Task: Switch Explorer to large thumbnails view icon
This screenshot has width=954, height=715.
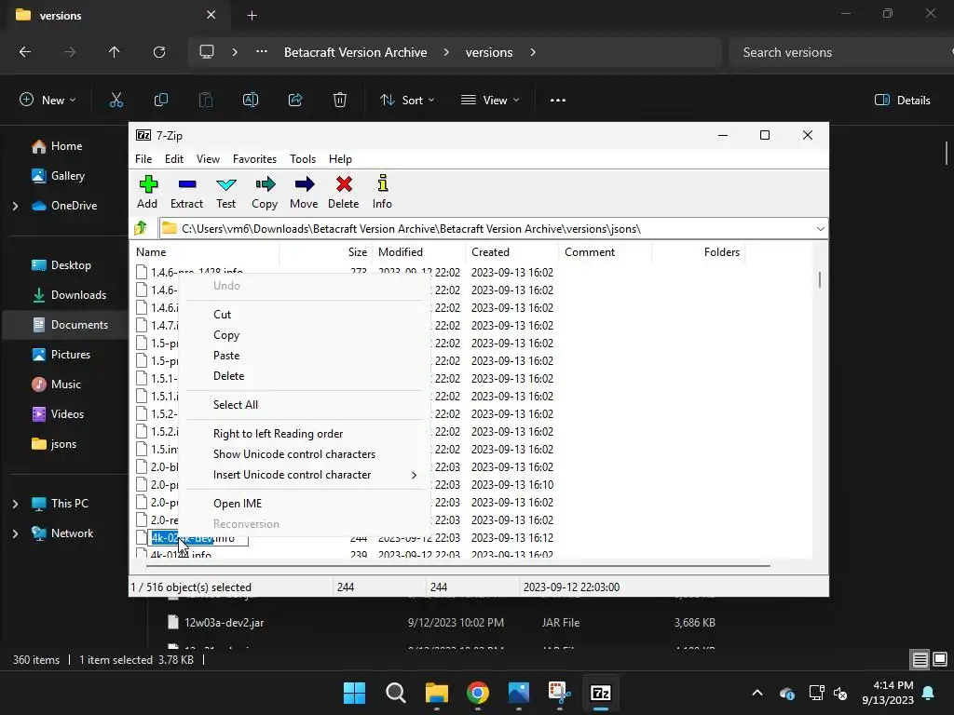Action: point(940,659)
